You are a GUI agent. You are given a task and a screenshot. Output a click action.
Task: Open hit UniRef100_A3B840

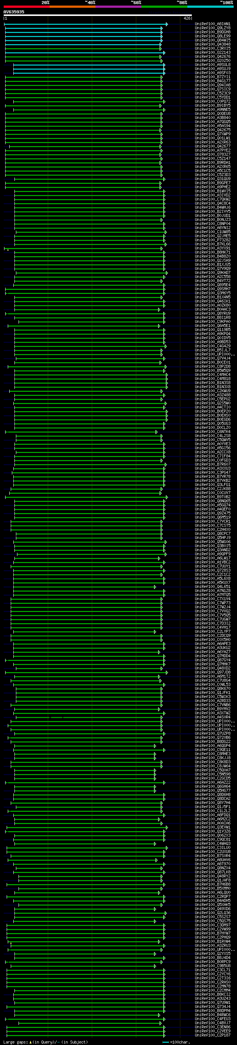pos(212,118)
